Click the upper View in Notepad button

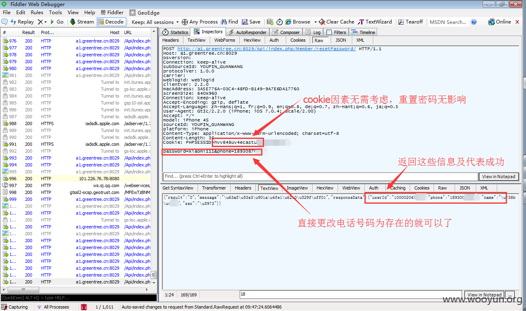(499, 177)
